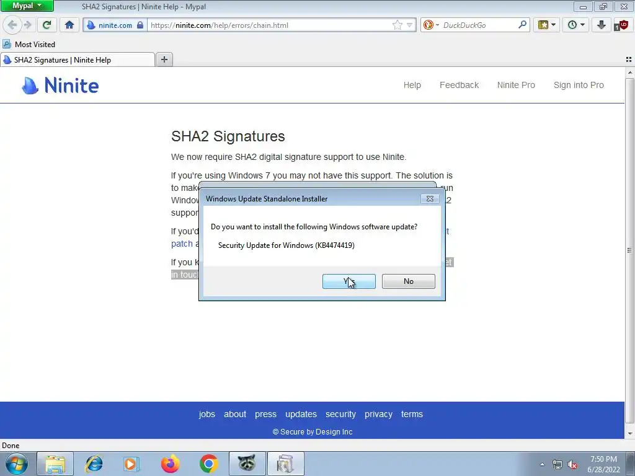The width and height of the screenshot is (635, 476).
Task: Open Windows Explorer from the taskbar
Action: pyautogui.click(x=55, y=464)
